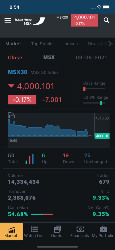The width and height of the screenshot is (115, 250).
Task: Tap the red down-triangle indicator
Action: coord(11,86)
